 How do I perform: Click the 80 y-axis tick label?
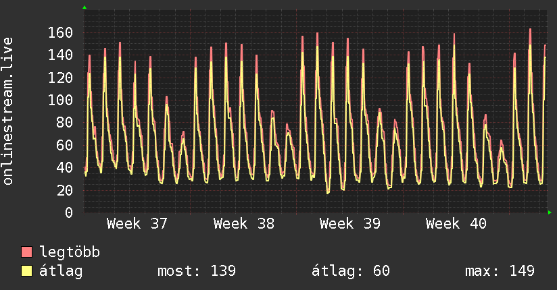point(65,123)
